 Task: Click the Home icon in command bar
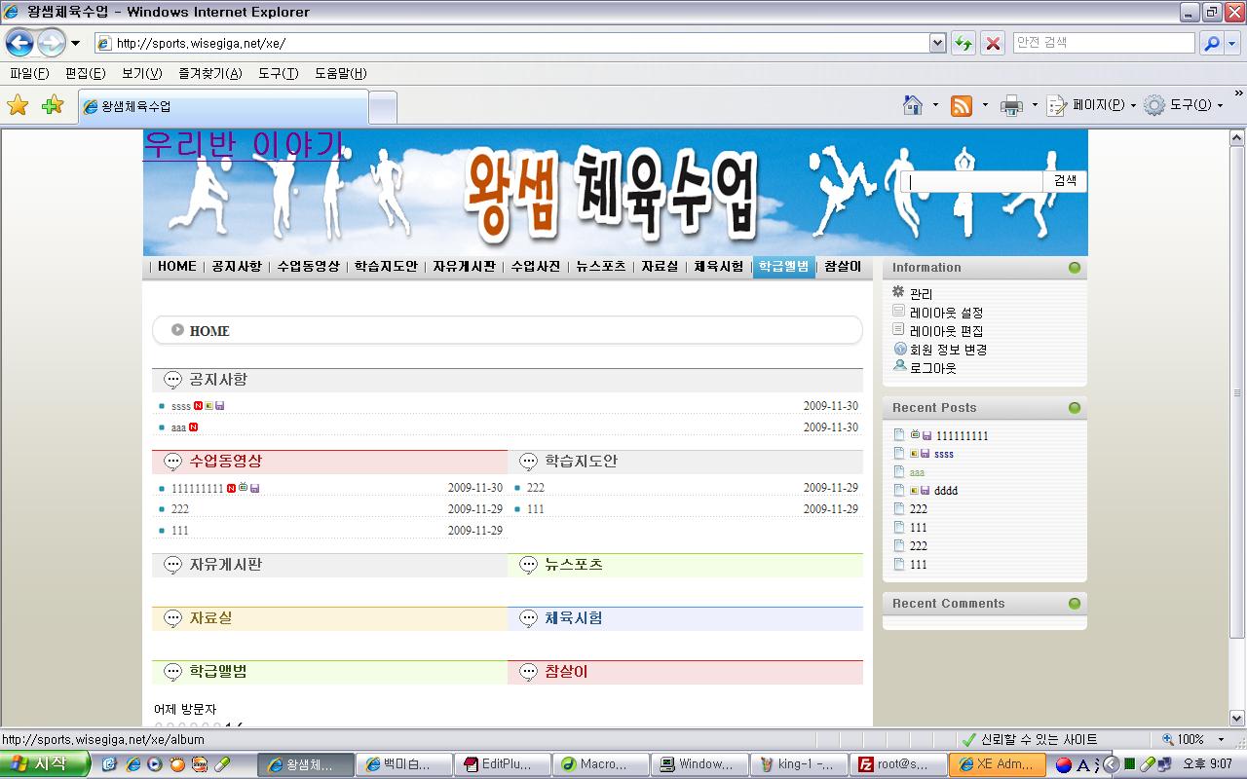pos(913,105)
